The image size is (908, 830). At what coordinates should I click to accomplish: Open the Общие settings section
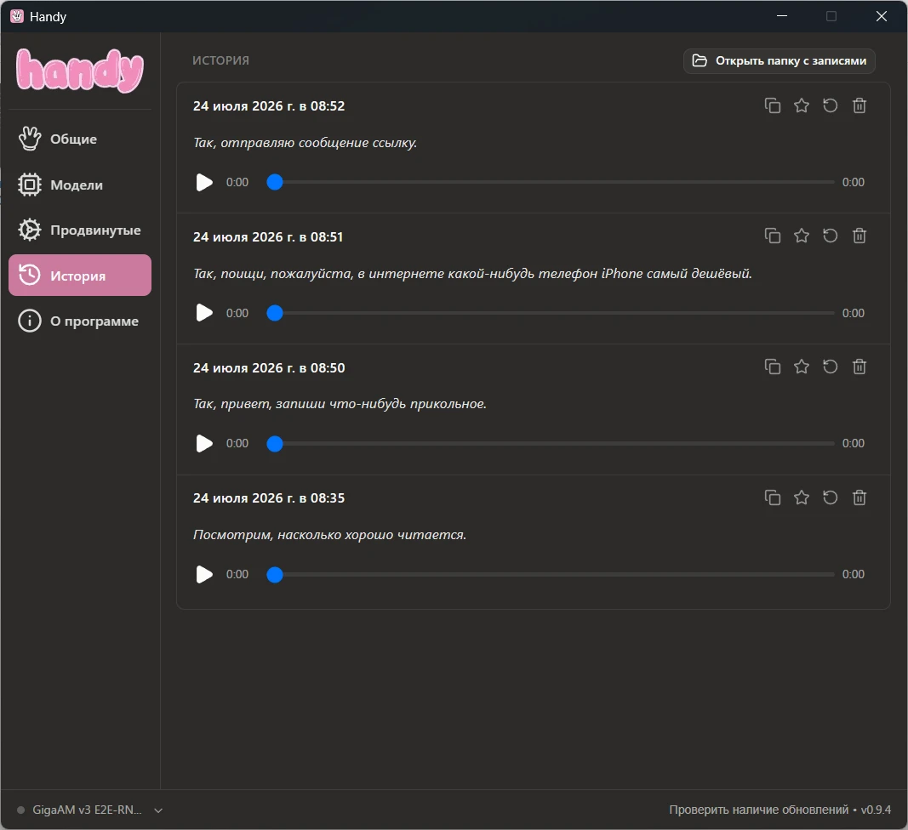[80, 139]
